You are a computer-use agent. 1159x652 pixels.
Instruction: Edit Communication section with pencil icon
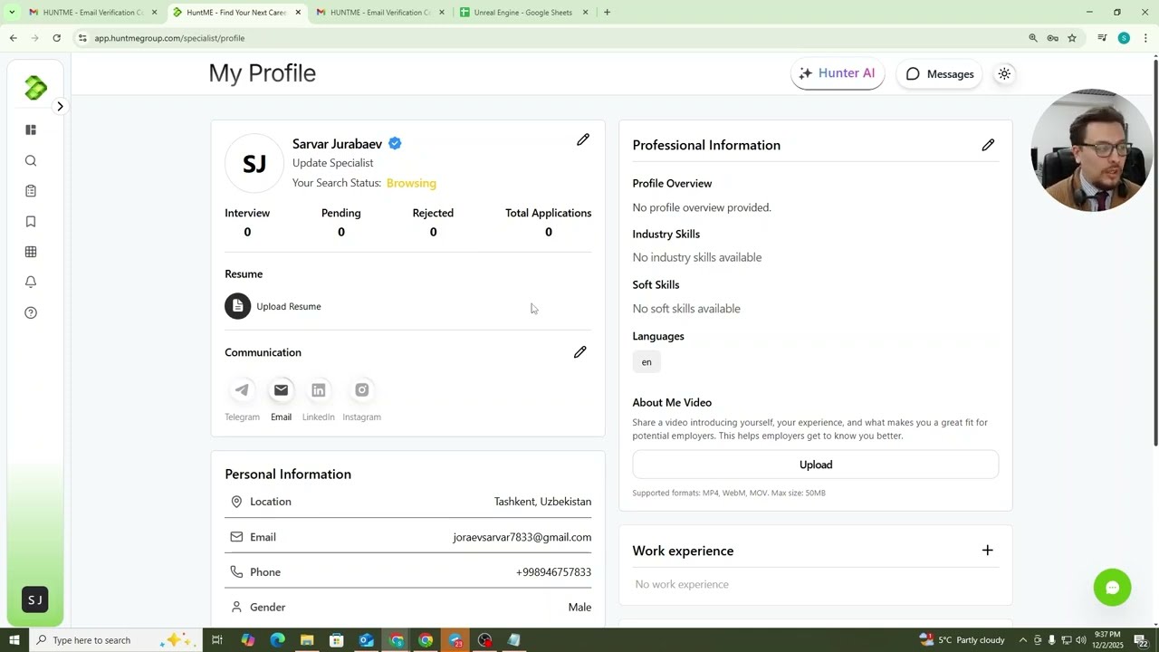click(580, 352)
